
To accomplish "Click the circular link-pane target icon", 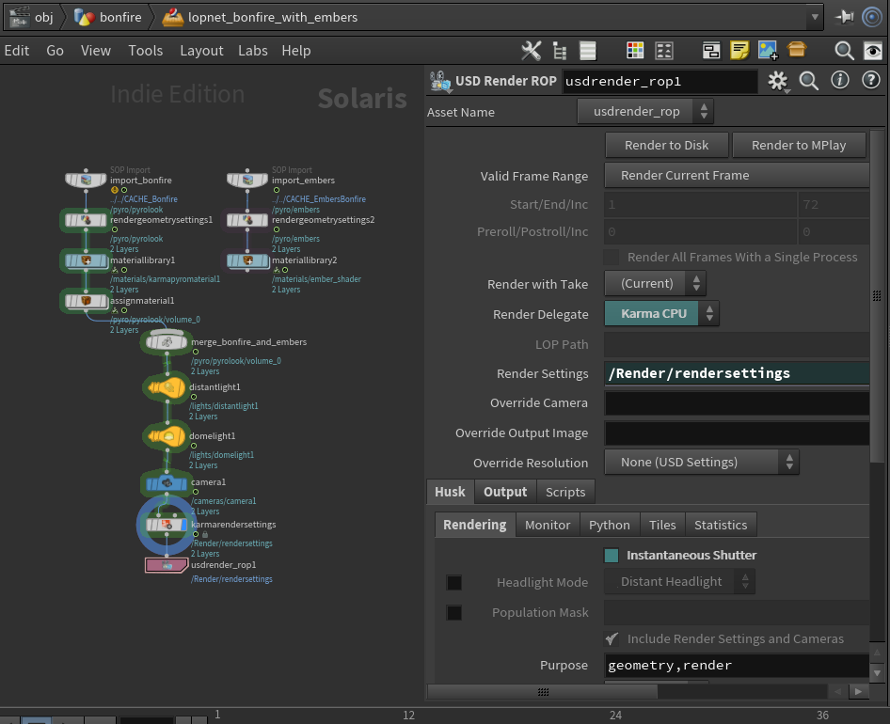I will click(872, 17).
